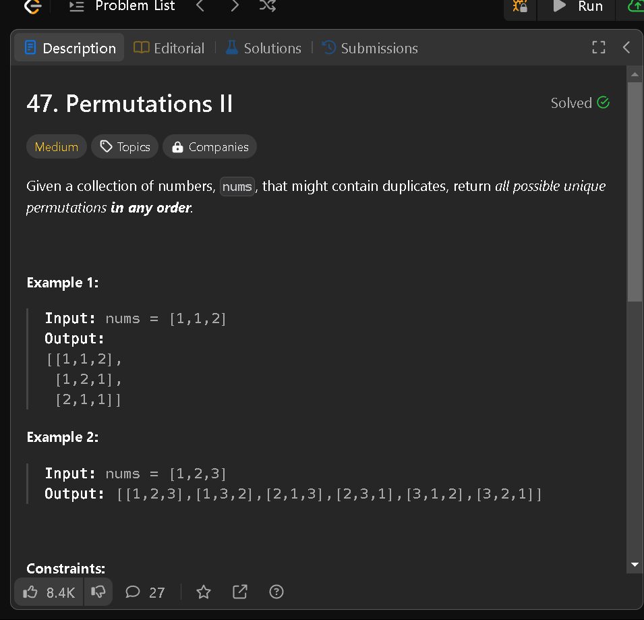Enter fullscreen with the expand icon
The width and height of the screenshot is (644, 620).
[598, 47]
